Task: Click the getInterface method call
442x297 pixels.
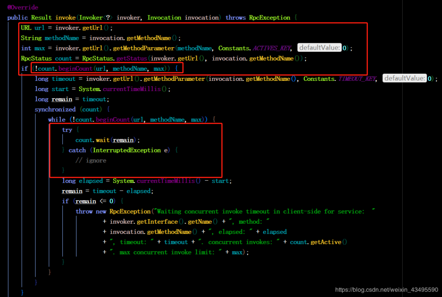Action: click(157, 222)
